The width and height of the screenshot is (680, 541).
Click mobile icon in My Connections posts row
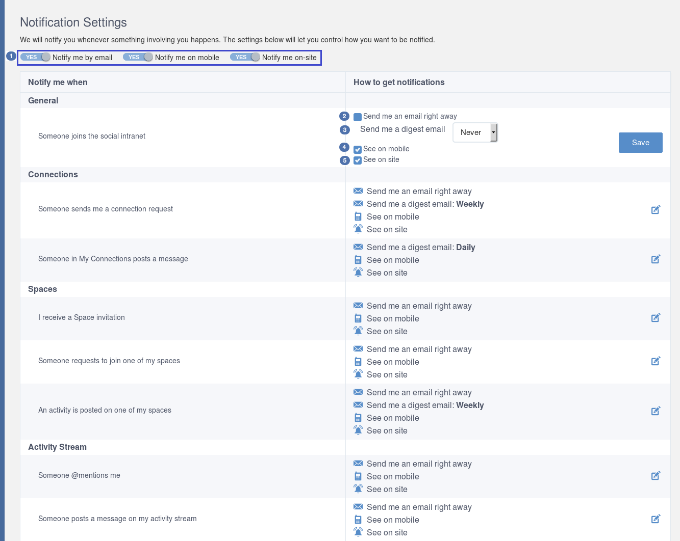358,260
